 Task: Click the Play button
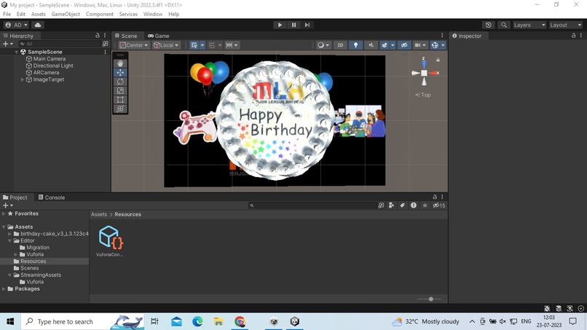pos(280,25)
